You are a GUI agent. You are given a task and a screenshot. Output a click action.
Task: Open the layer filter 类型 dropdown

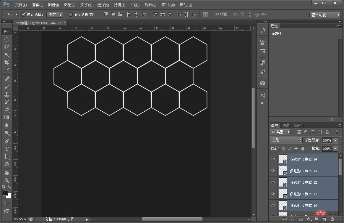[x=280, y=132]
